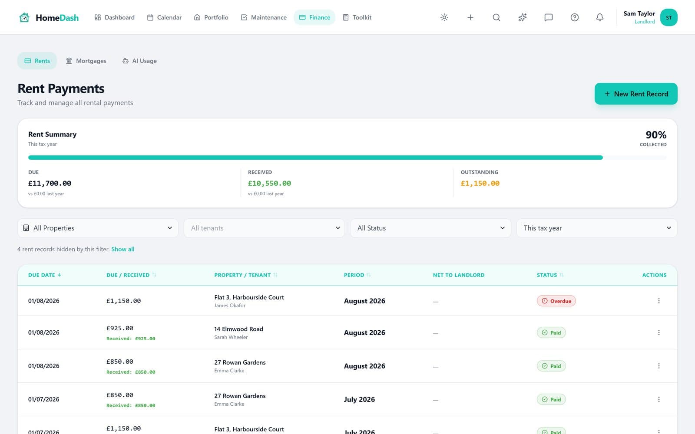
Task: Click 27 Rowan Gardens in August row
Action: [x=240, y=362]
